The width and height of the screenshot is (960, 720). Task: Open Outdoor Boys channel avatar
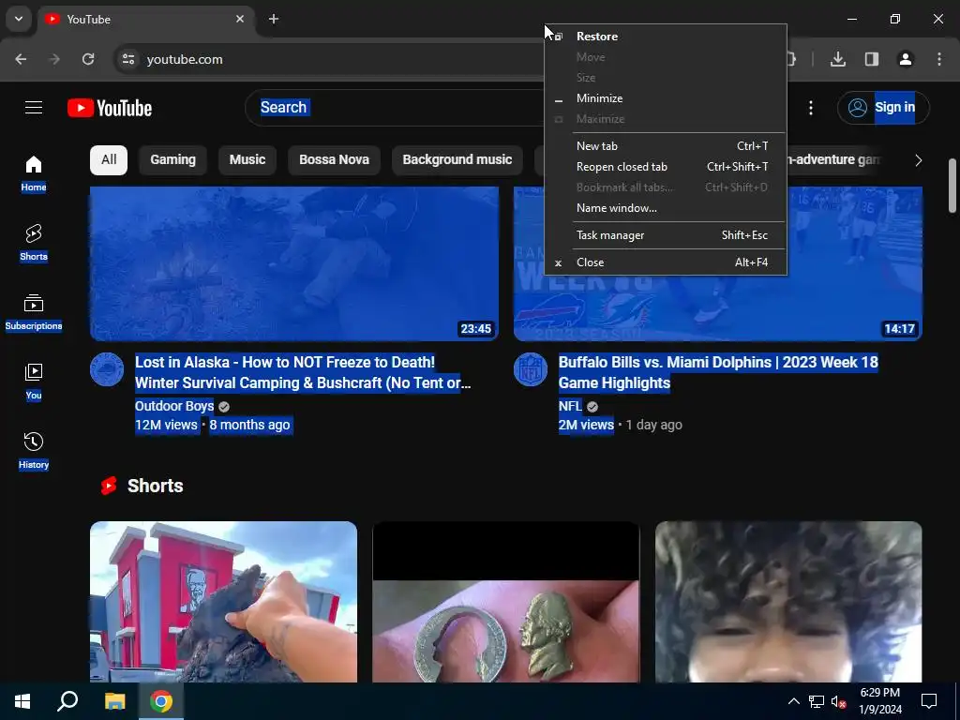click(107, 369)
